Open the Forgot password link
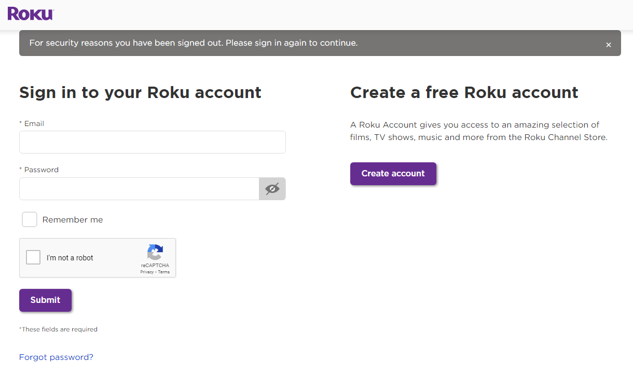Viewport: 633px width, 375px height. 56,357
